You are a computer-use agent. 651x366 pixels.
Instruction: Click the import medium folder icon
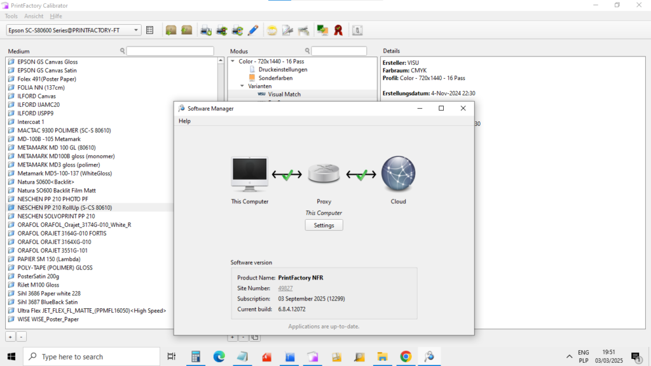170,29
